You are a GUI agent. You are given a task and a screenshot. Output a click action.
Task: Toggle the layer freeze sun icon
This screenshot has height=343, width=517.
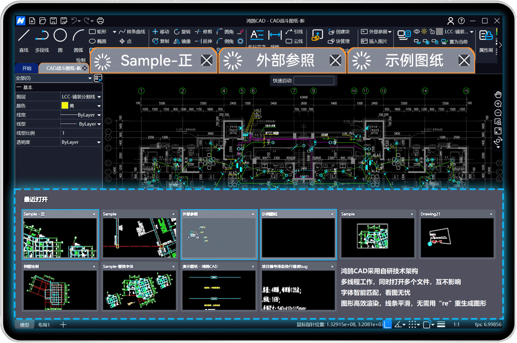pos(424,32)
